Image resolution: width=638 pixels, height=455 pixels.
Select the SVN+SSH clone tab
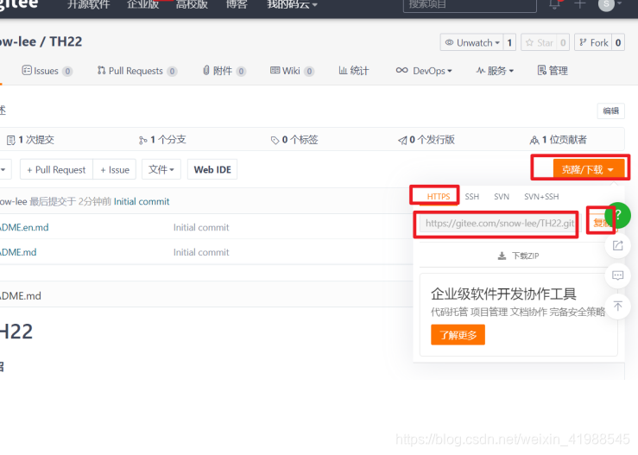pyautogui.click(x=541, y=197)
